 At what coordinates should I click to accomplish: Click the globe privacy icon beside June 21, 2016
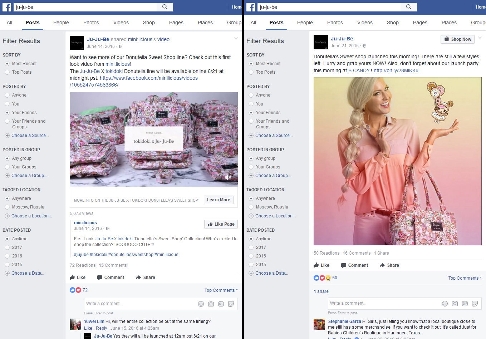[x=364, y=46]
